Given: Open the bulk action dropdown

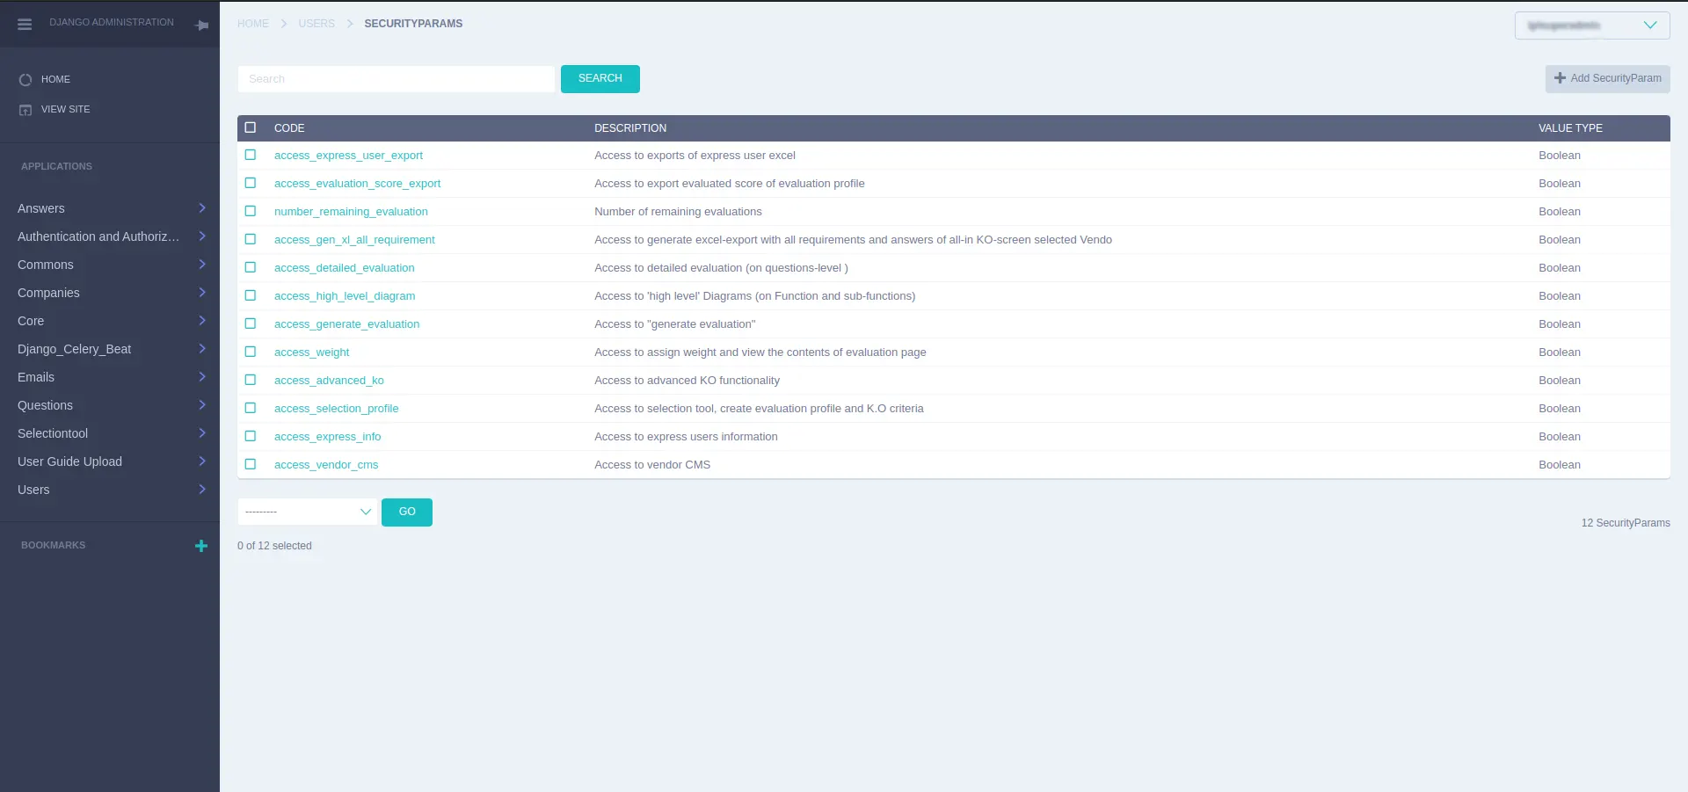Looking at the screenshot, I should point(308,512).
